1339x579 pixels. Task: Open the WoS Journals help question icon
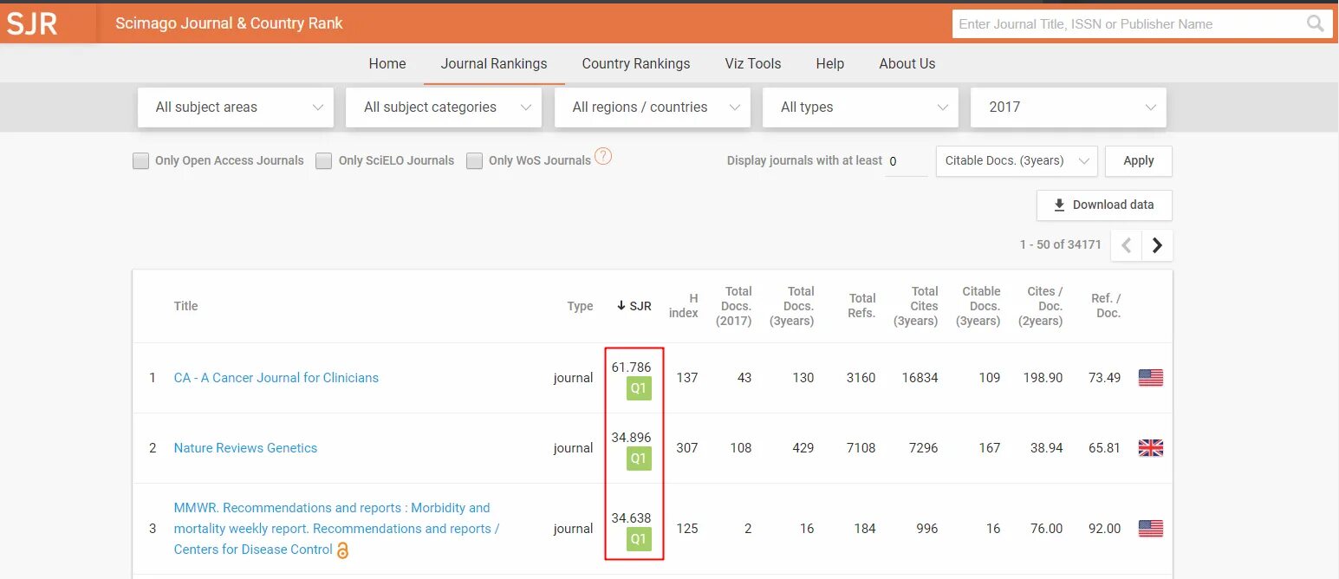tap(603, 157)
